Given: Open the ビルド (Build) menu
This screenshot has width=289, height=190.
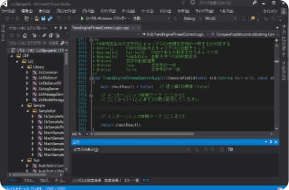Looking at the screenshot, I should 88,11.
